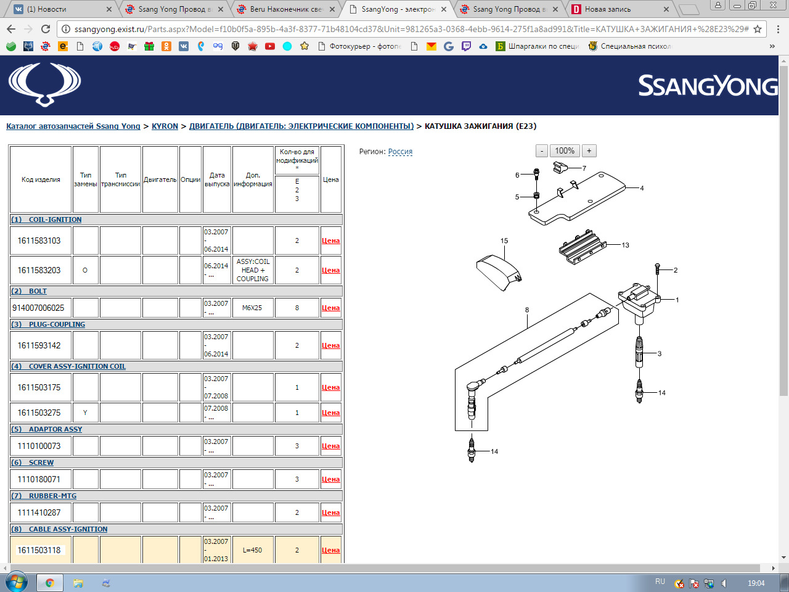This screenshot has width=789, height=592.
Task: Go to the KYRON breadcrumb link
Action: [165, 126]
